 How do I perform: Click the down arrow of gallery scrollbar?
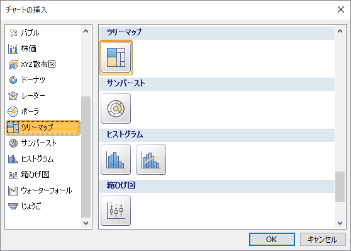[x=340, y=223]
